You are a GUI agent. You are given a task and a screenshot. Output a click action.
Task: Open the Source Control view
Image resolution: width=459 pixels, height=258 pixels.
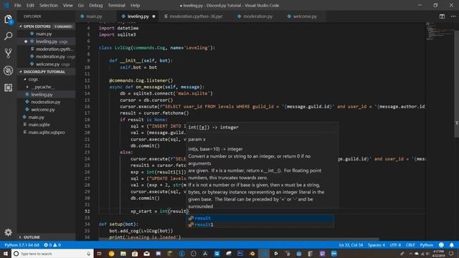(8, 53)
